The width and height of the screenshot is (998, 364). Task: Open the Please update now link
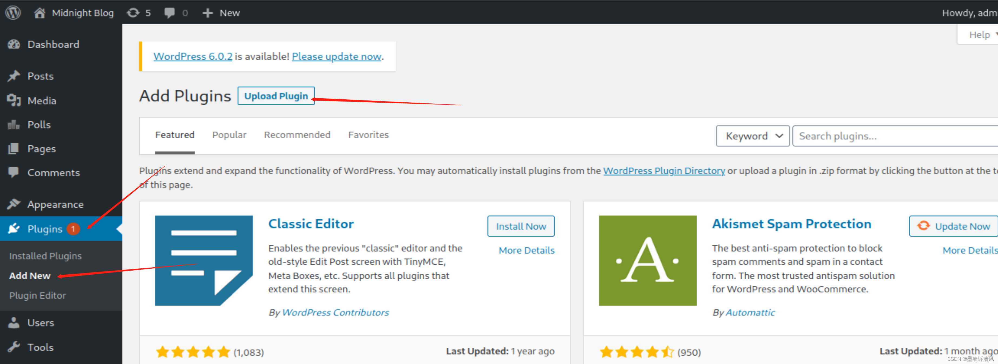pos(336,56)
